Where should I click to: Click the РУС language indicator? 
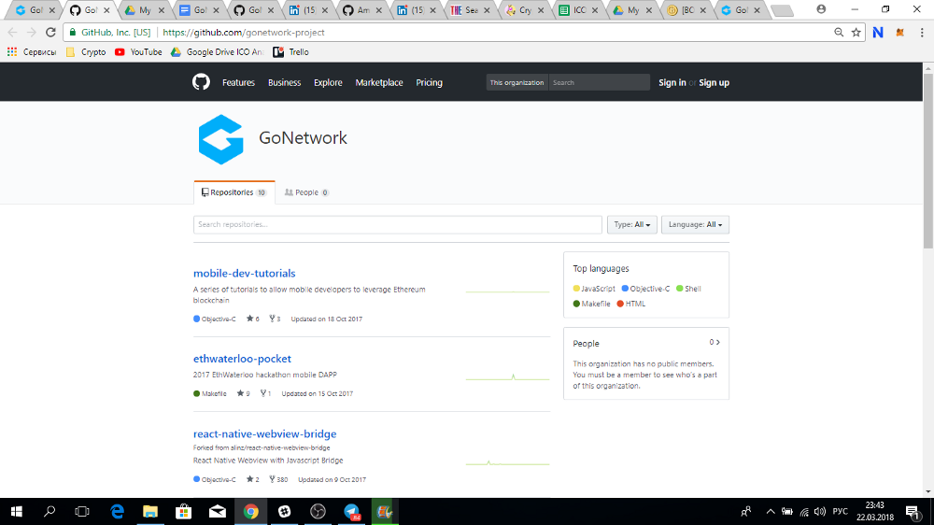point(840,511)
